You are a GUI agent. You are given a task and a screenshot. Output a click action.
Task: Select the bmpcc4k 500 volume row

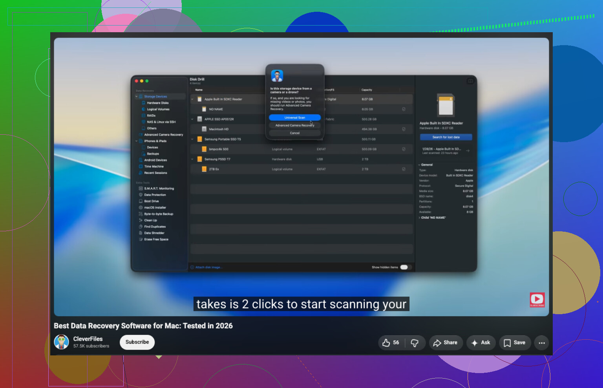tap(301, 149)
